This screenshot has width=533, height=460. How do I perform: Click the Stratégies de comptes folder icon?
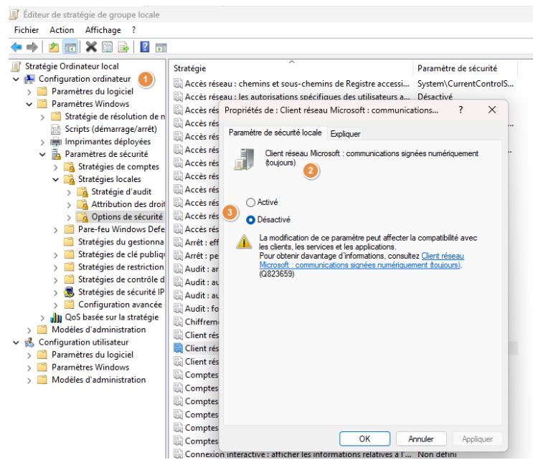click(x=70, y=167)
